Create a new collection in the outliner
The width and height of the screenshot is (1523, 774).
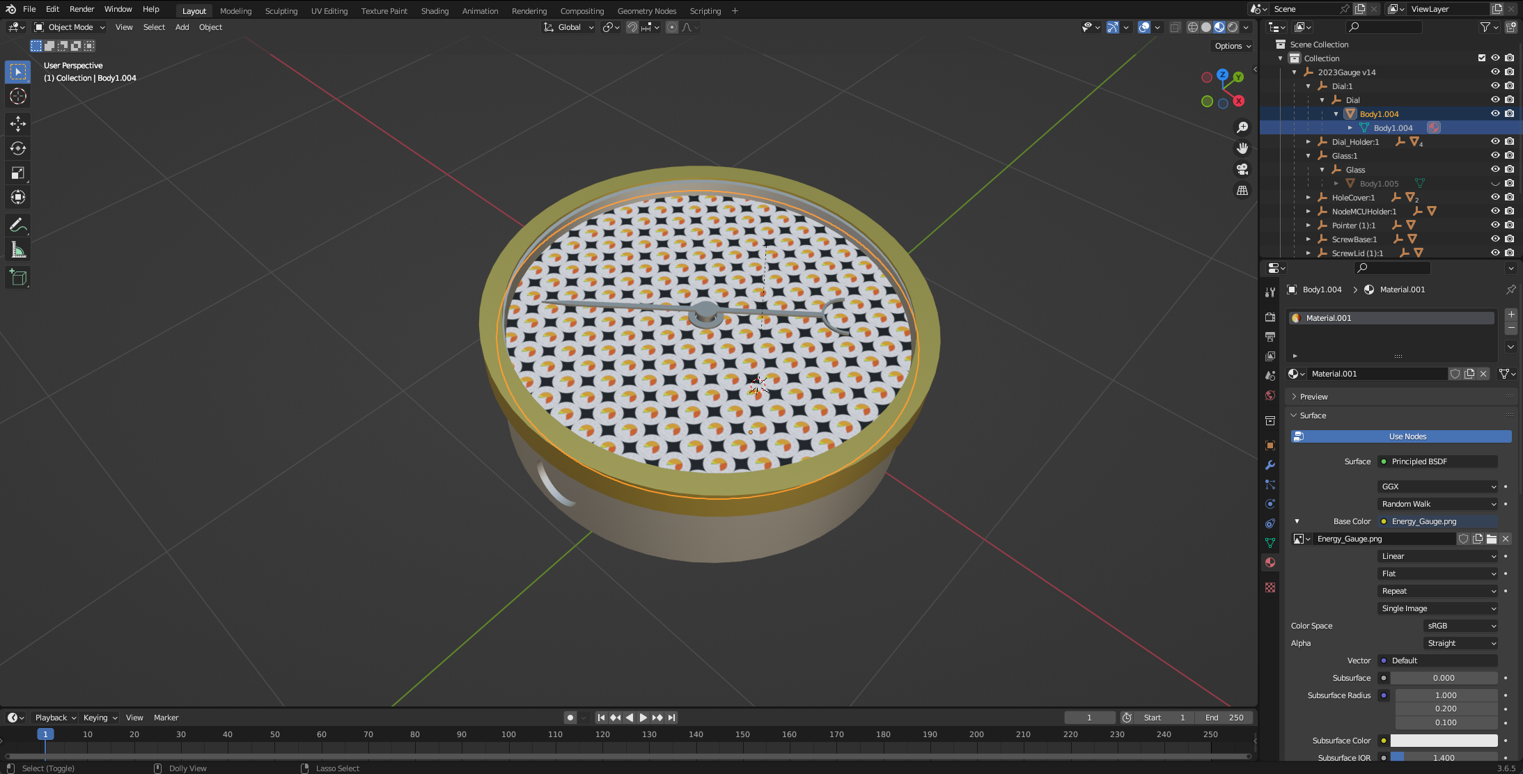click(1510, 27)
